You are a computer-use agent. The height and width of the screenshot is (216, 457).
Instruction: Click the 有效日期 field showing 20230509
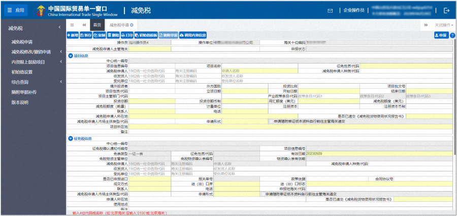(379, 154)
